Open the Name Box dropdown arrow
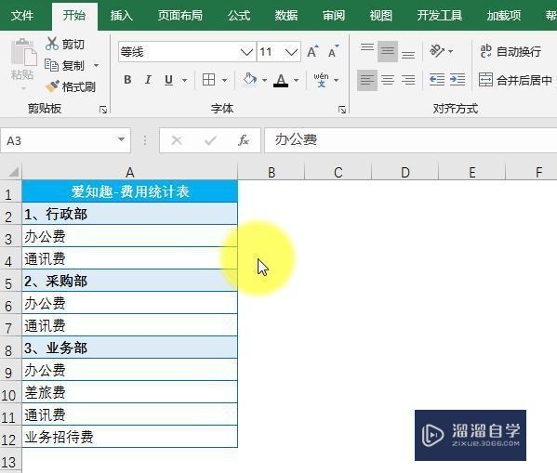Screen dimensions: 557x473 (x=121, y=140)
